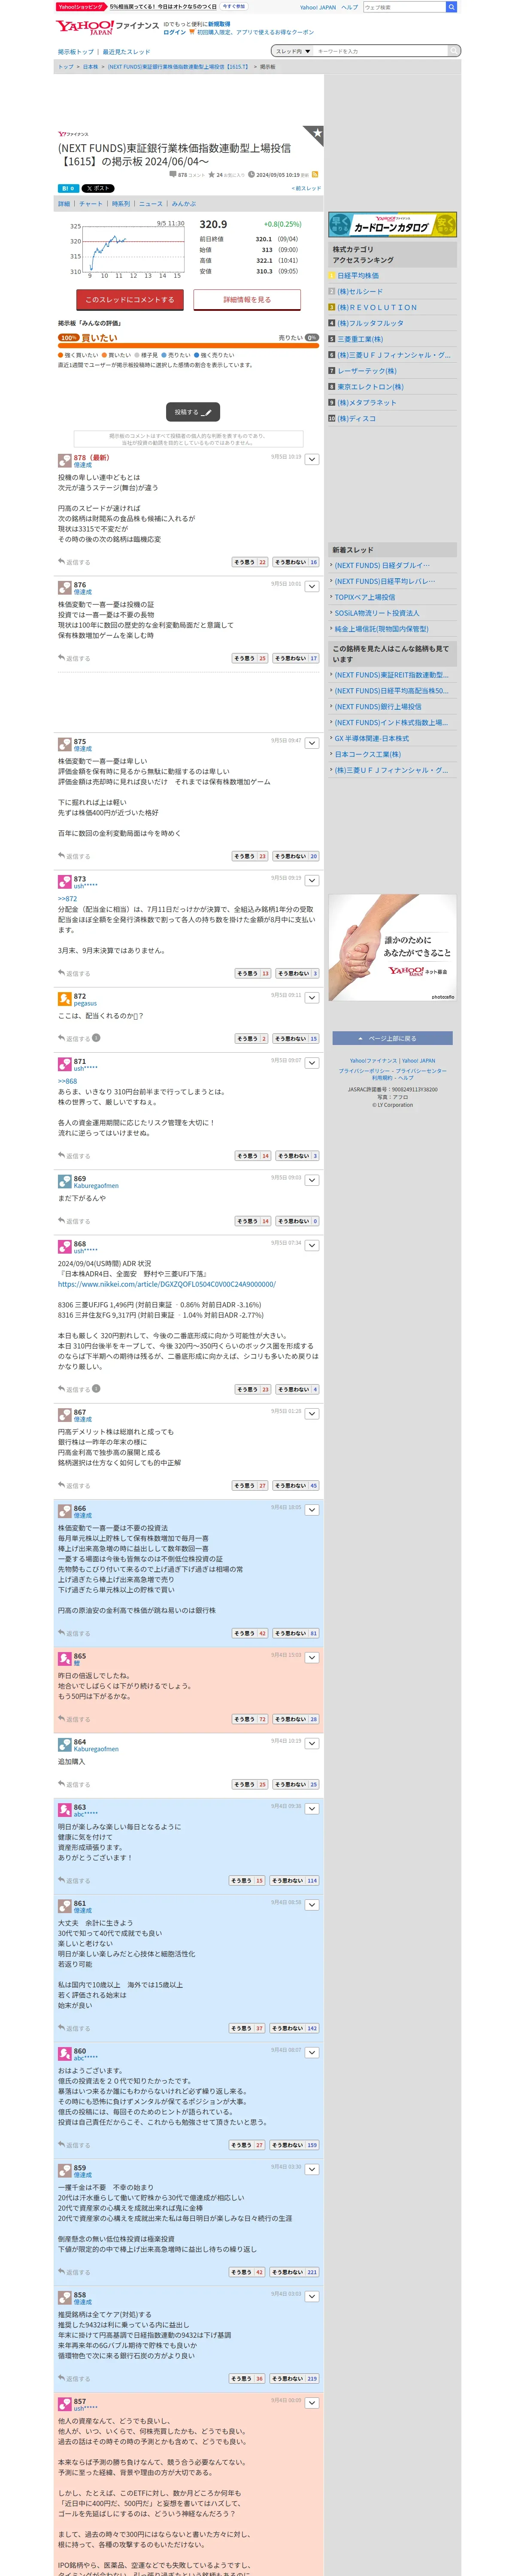Click ページ上部に戻る button in sidebar
The width and height of the screenshot is (515, 2576).
(391, 1038)
